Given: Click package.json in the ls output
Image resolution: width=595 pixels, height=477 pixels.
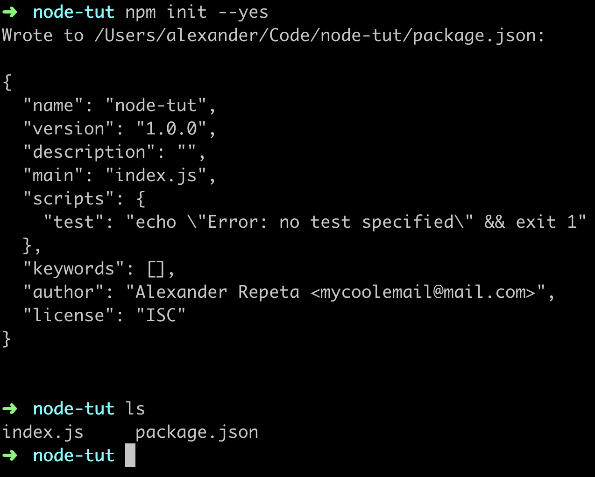Looking at the screenshot, I should [197, 432].
